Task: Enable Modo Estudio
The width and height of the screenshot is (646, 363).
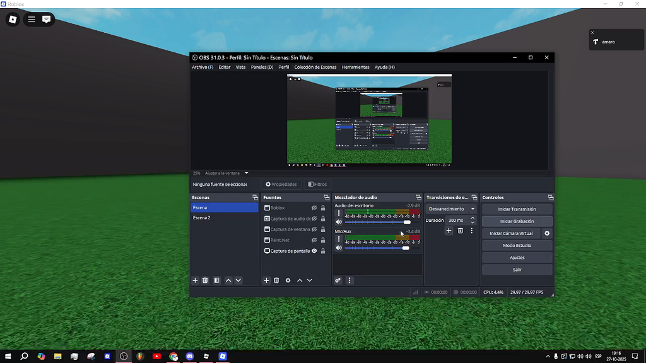Action: [x=517, y=246]
